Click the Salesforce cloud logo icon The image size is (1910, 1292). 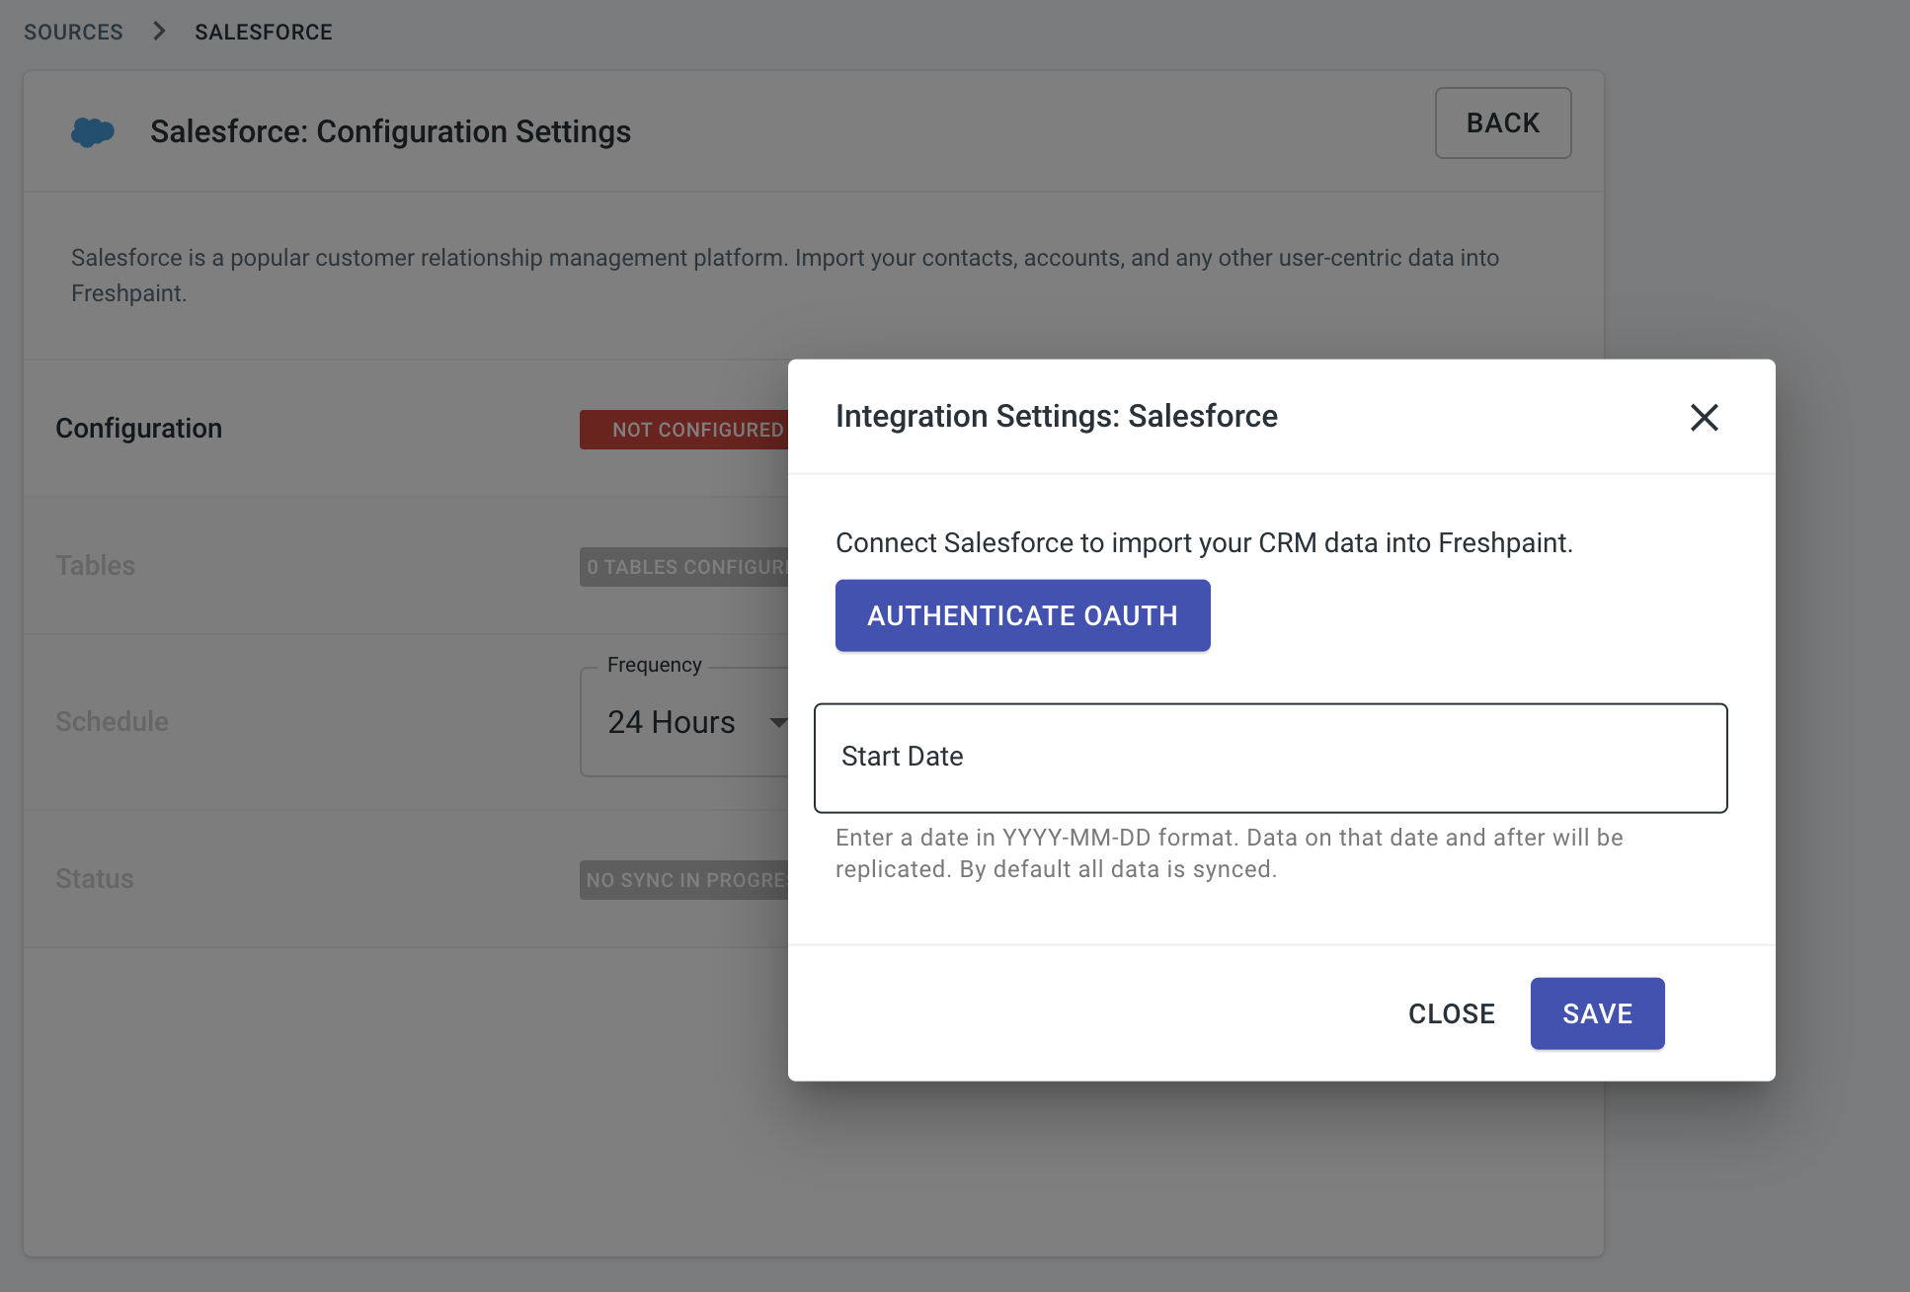point(93,131)
